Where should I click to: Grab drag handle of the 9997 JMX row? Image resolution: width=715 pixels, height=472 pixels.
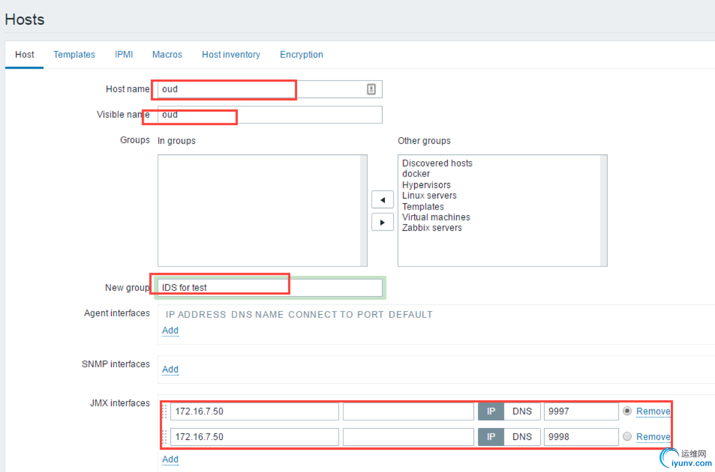point(165,411)
